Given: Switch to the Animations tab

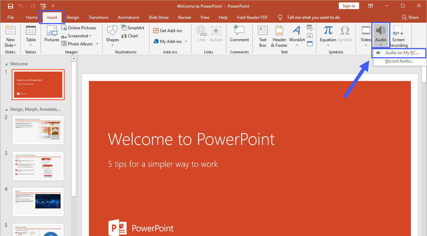Looking at the screenshot, I should (x=128, y=17).
